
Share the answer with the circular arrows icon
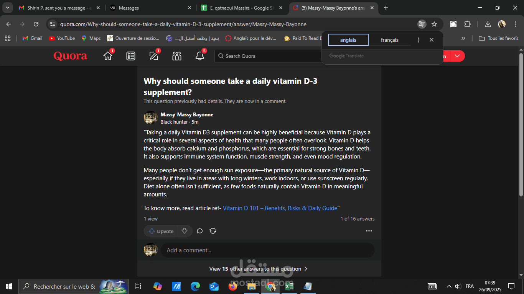tap(213, 231)
